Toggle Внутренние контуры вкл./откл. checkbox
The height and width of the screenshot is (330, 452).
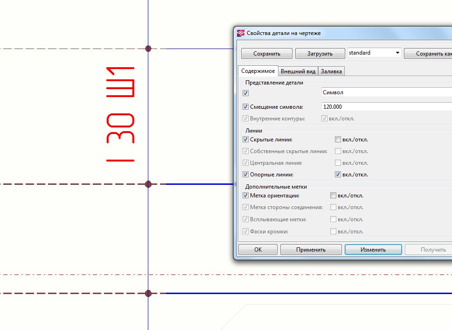(x=324, y=118)
